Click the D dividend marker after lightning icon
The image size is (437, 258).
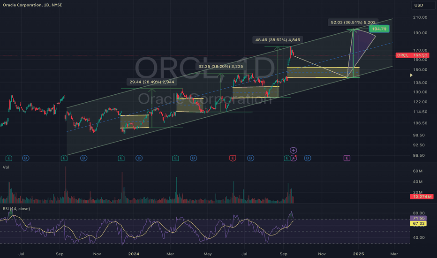click(308, 158)
